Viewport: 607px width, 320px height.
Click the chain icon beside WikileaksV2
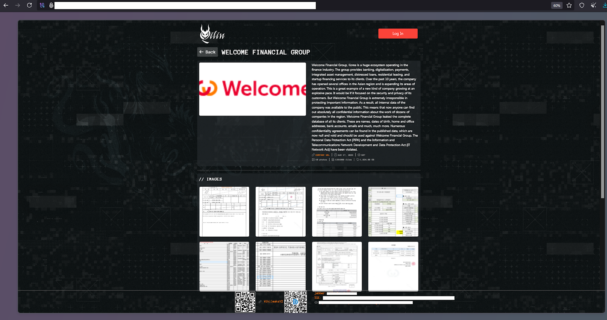[260, 301]
